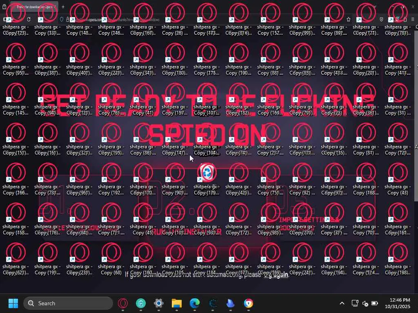Viewport: 418px width, 313px height.
Task: Click the shitpera gx - Copy (26) icon
Action: 175,19
